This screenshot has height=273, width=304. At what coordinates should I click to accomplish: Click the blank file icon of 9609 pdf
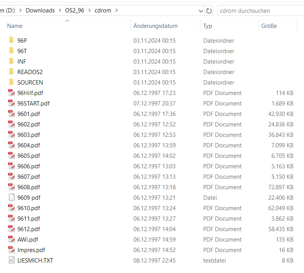pos(12,197)
